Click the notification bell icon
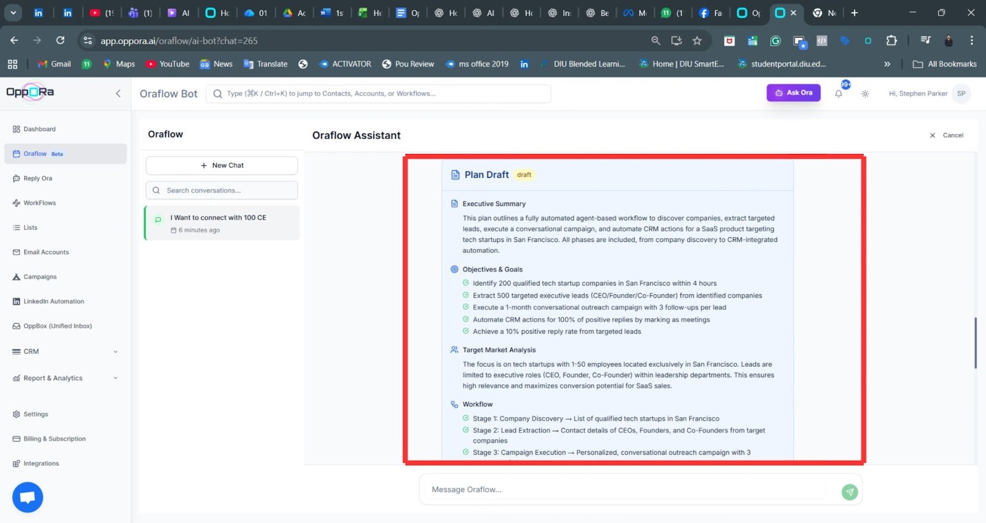The image size is (986, 523). (839, 94)
